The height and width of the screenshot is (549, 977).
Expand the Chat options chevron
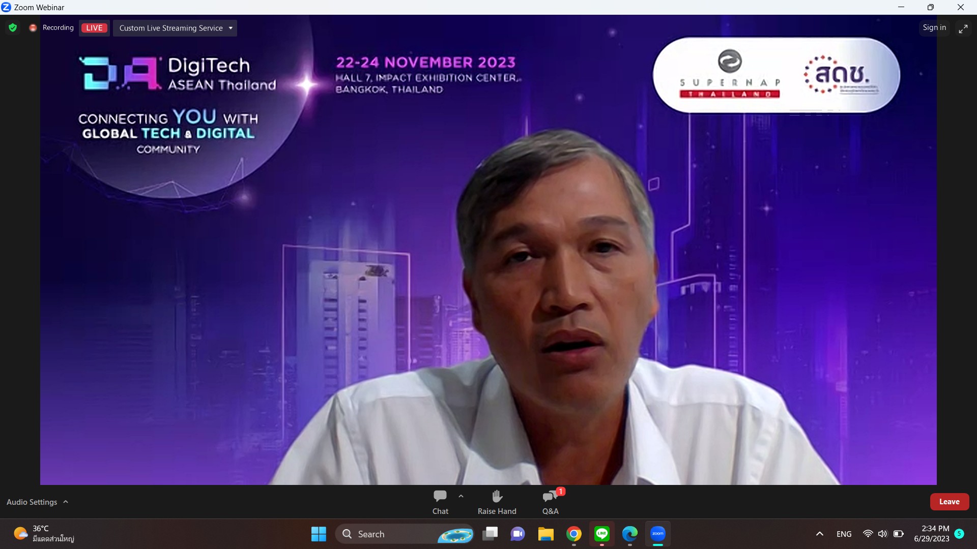pos(461,496)
